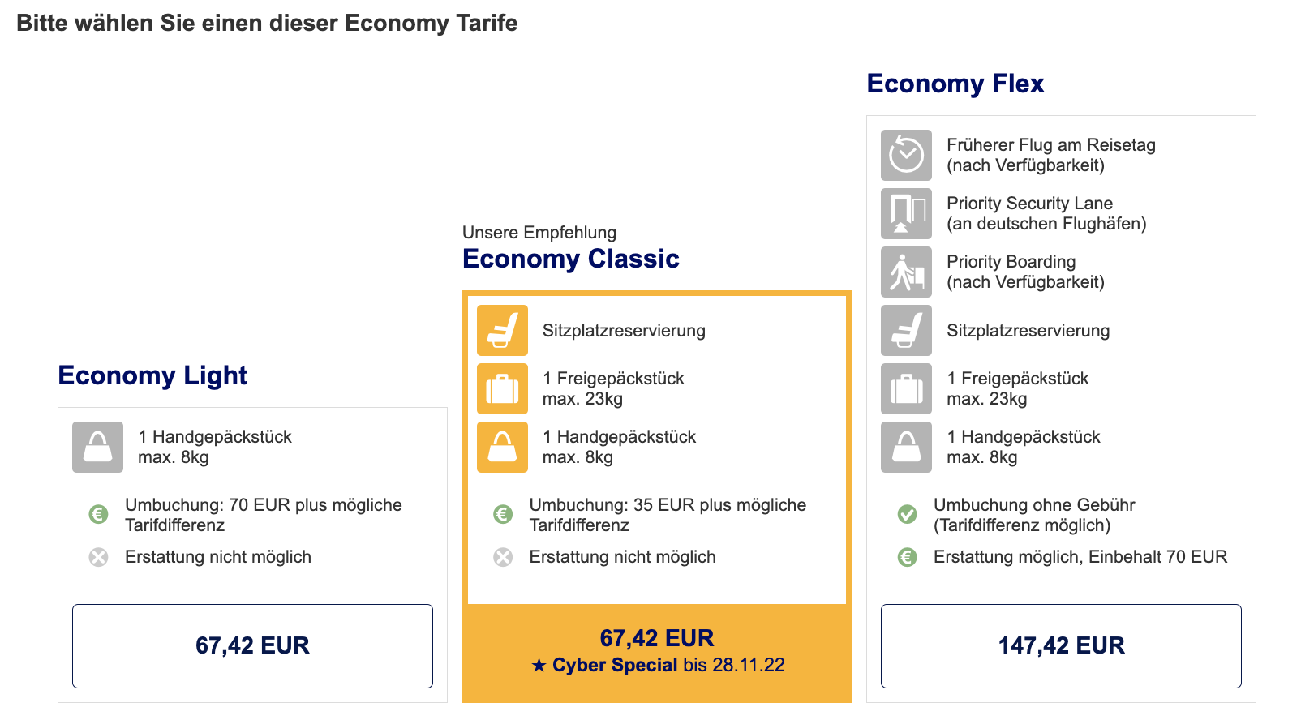Click the Economy Flex hand luggage icon
This screenshot has height=720, width=1301.
coord(906,447)
